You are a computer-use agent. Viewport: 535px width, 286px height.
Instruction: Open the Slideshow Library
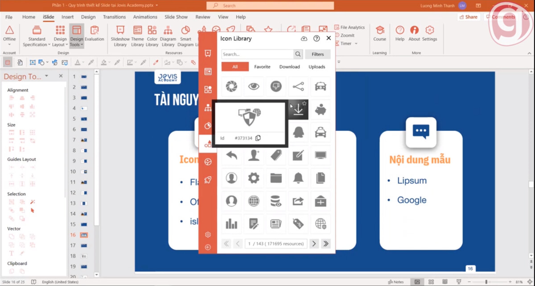click(119, 33)
